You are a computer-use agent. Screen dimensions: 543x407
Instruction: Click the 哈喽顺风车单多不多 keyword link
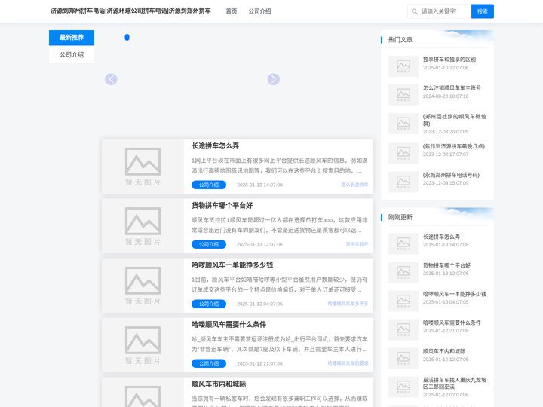point(348,304)
